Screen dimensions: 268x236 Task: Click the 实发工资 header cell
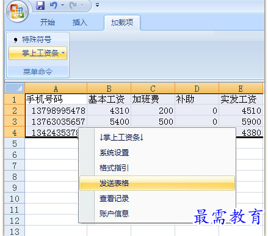[241, 100]
